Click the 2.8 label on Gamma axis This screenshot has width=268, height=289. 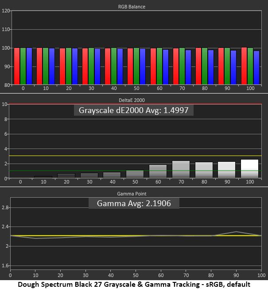click(x=5, y=207)
